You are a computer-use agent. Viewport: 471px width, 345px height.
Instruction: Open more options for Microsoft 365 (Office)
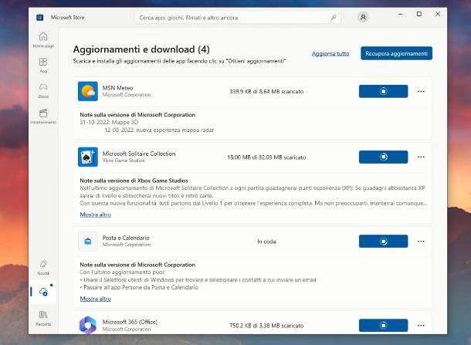point(421,325)
